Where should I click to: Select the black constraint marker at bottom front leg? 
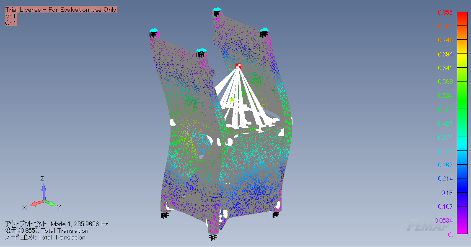tap(212, 237)
